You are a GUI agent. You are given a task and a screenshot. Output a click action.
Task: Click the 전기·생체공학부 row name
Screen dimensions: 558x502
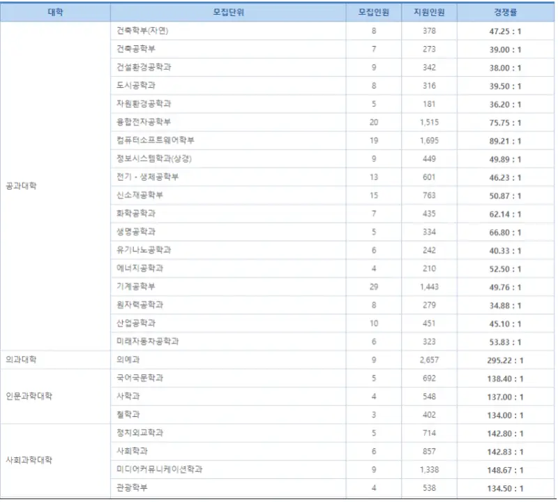click(148, 177)
